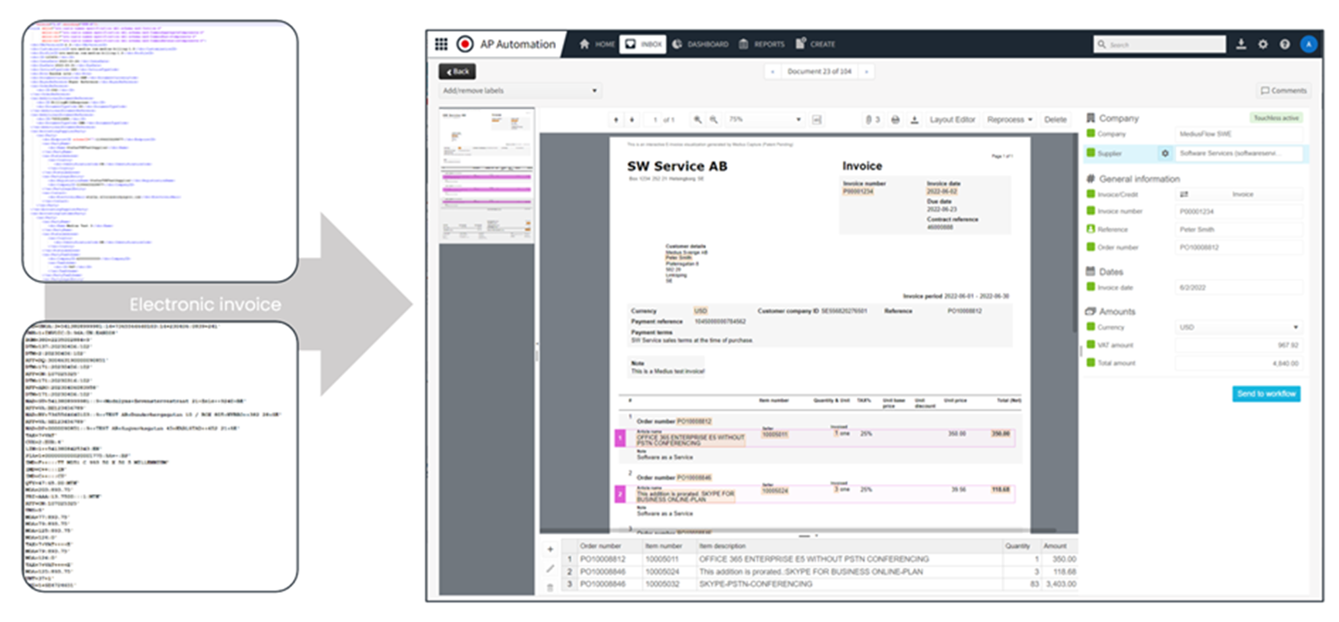Click the Reference field Peter Smith

pos(1239,229)
